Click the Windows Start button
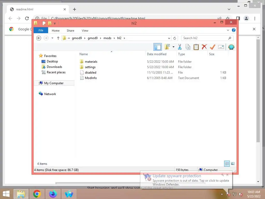 (6, 194)
